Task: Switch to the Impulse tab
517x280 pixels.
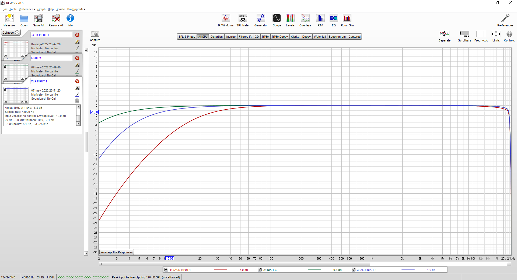Action: coord(231,37)
